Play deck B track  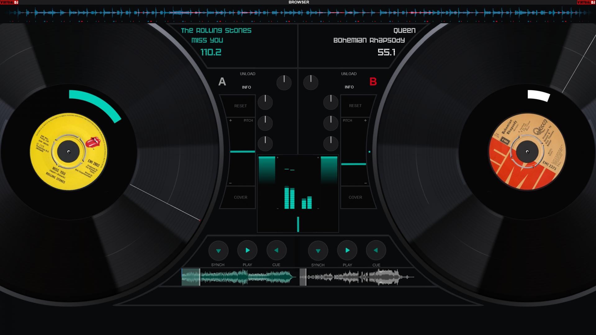pyautogui.click(x=347, y=250)
